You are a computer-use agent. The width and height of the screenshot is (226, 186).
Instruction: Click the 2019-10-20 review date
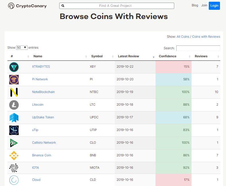click(125, 79)
